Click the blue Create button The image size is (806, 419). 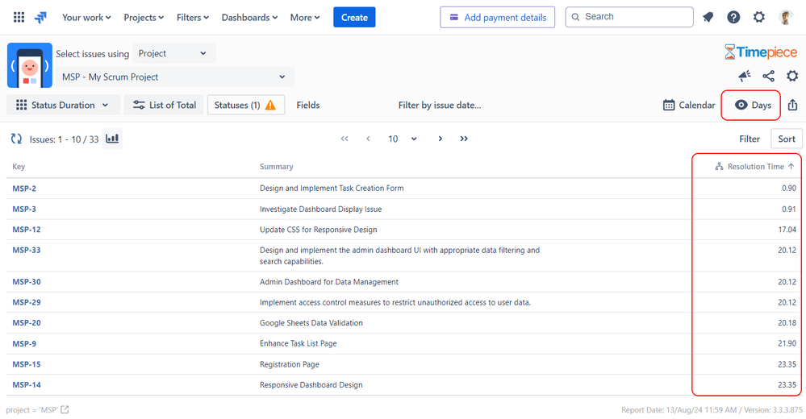click(x=354, y=18)
